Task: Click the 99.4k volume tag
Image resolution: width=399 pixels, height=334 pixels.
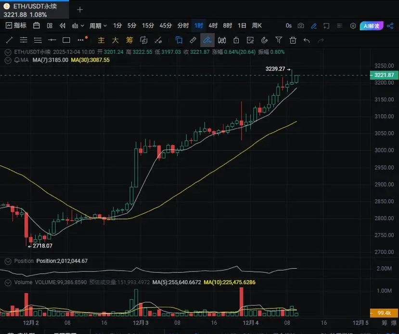Action: [384, 313]
